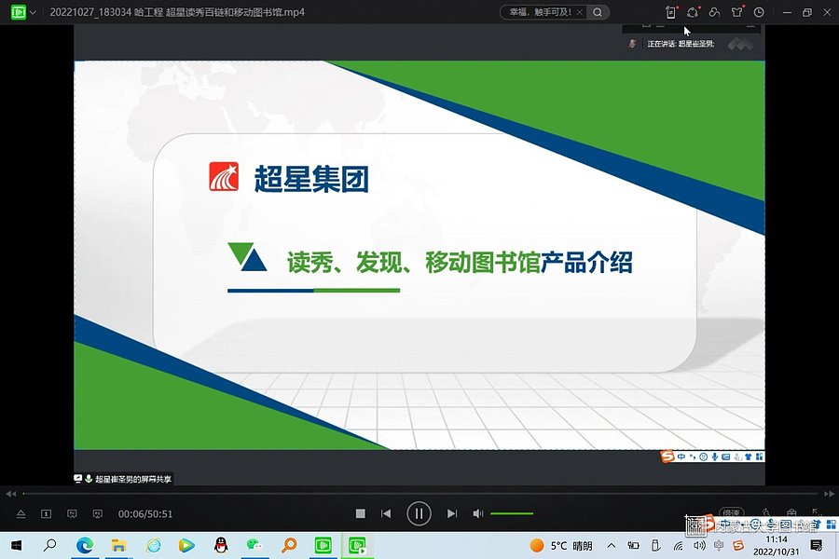Adjust the green volume slider
Image resolution: width=839 pixels, height=559 pixels.
coord(512,513)
